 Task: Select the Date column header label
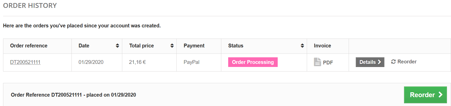pos(84,46)
